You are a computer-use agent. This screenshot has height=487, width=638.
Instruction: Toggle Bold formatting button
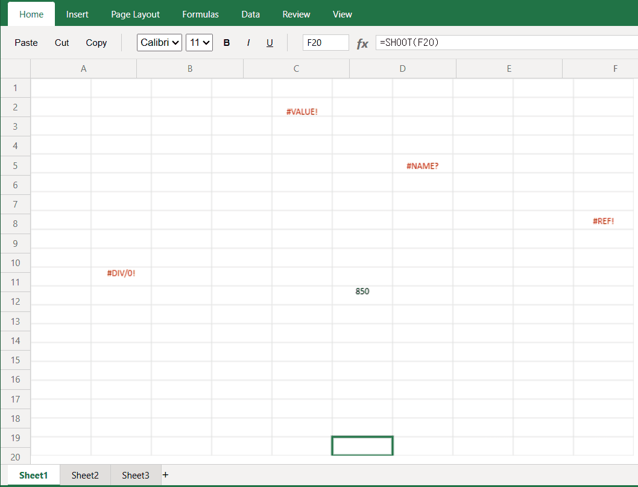click(227, 43)
